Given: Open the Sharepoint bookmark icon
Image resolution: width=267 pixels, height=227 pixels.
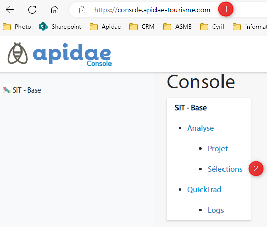Looking at the screenshot, I should point(43,27).
